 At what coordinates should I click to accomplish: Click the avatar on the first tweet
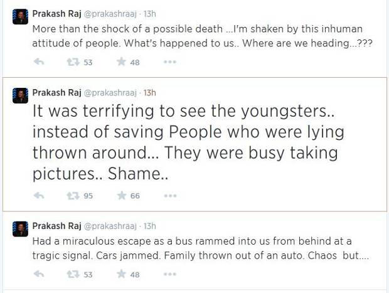[20, 17]
